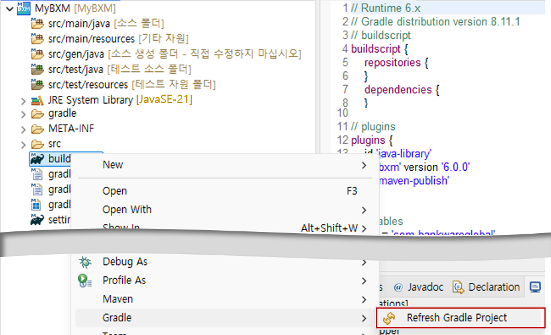Open the Console view icon tab

[x=535, y=287]
